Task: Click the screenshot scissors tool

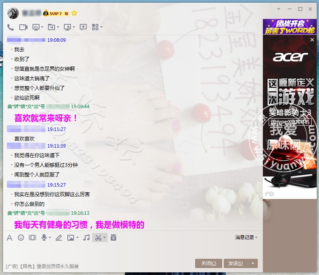Action: 98,238
